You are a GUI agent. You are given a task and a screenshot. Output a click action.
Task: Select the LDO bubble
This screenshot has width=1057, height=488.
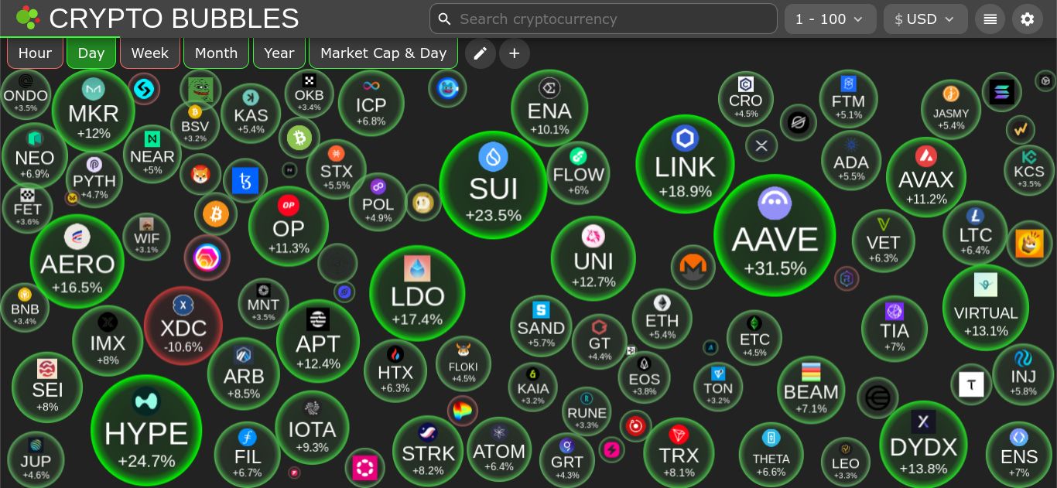point(417,293)
